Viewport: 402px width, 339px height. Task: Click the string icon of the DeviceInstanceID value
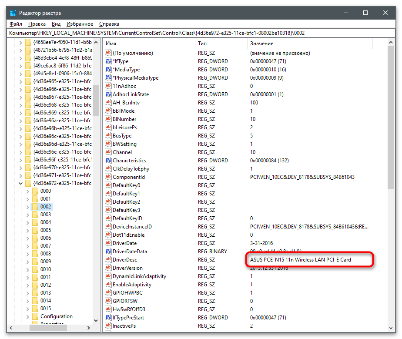point(108,226)
